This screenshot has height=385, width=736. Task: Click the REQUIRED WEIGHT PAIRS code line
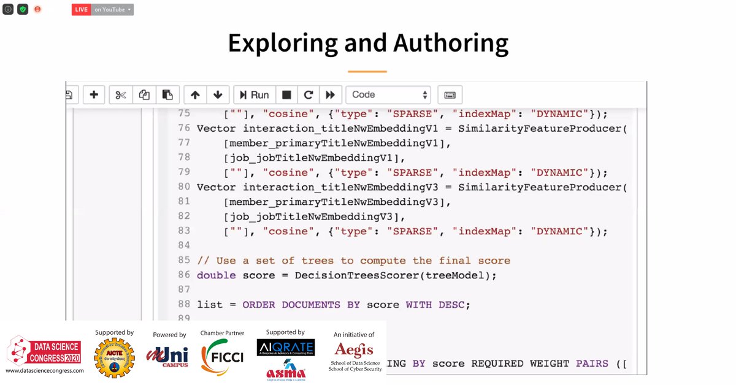[507, 364]
